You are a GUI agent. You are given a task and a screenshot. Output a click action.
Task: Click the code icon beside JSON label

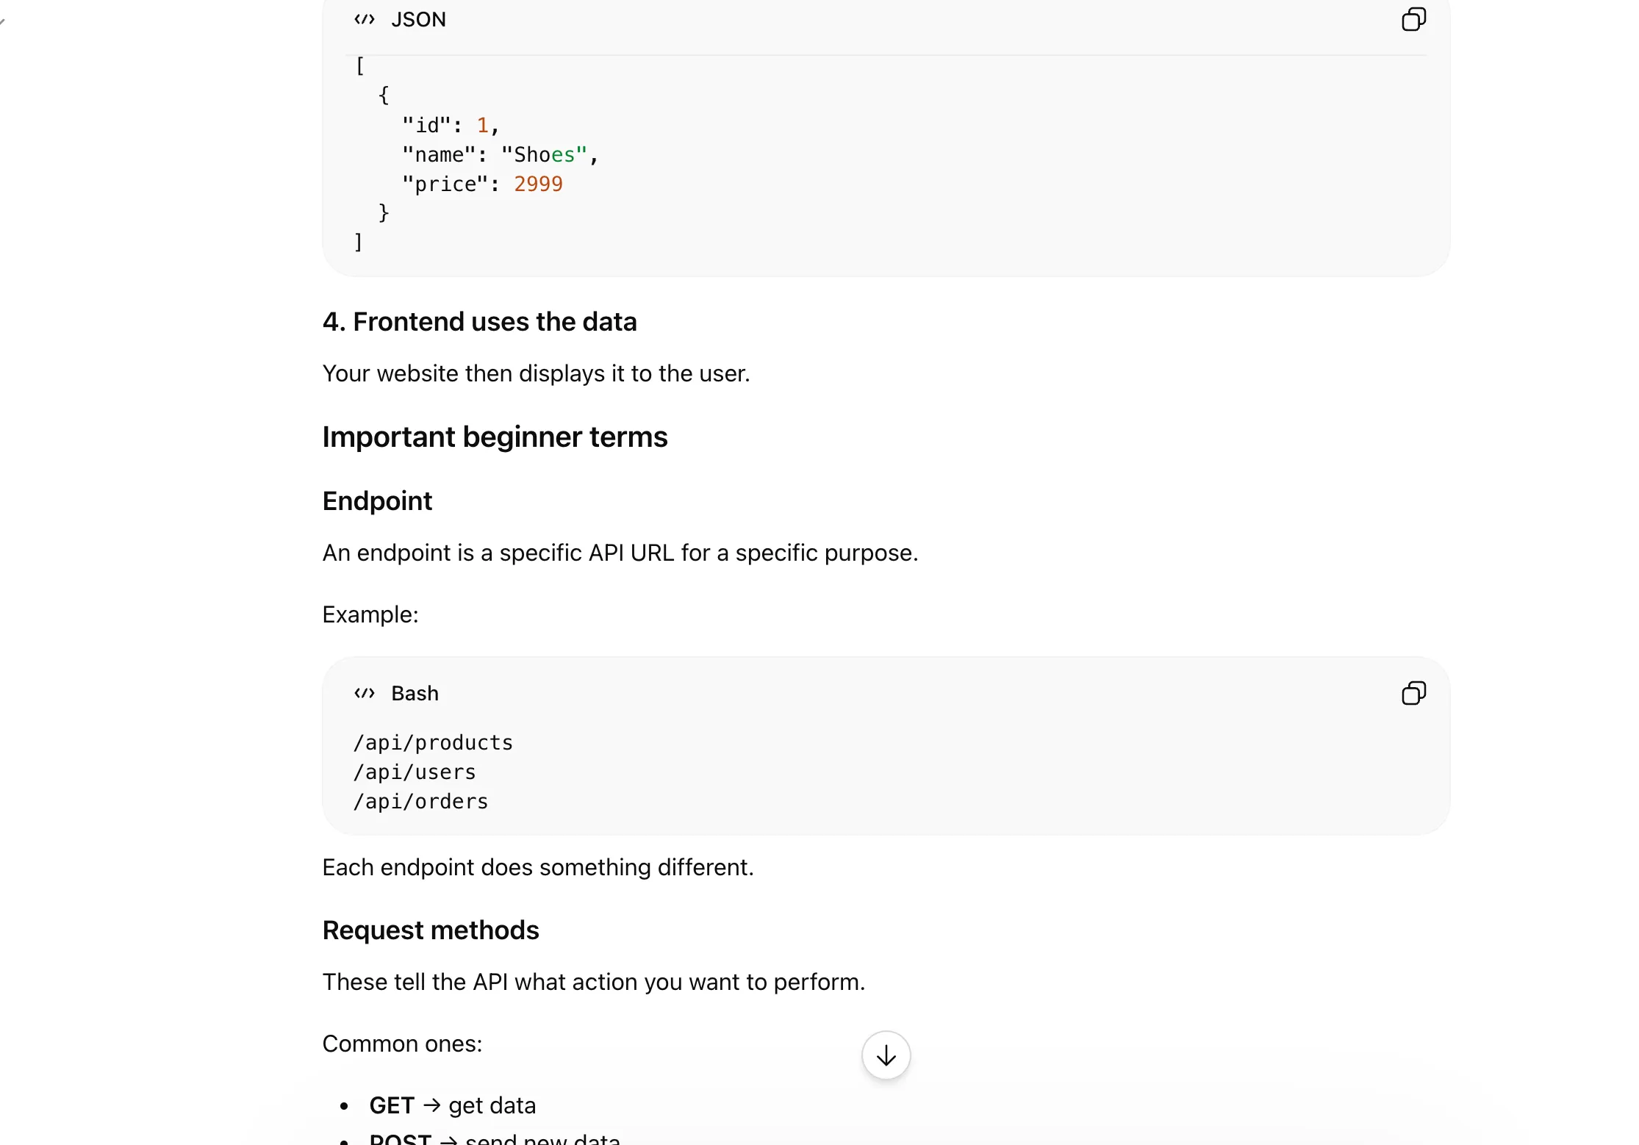tap(365, 20)
